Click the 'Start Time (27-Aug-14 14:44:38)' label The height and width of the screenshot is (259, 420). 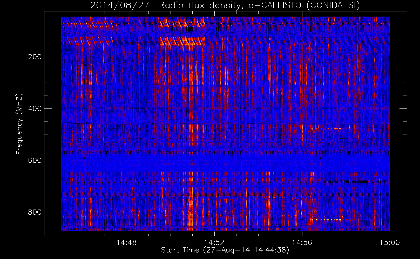[x=225, y=250]
